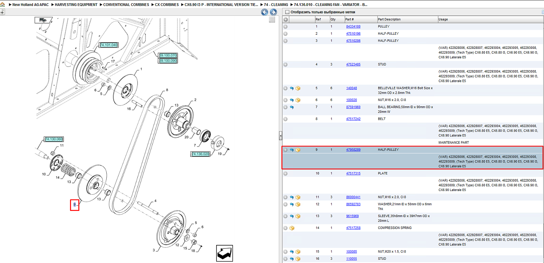This screenshot has width=544, height=263.
Task: Open part number 84334100 link
Action: (x=353, y=27)
